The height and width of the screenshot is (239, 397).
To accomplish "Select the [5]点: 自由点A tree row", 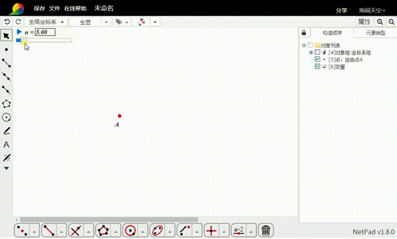I will pos(346,59).
